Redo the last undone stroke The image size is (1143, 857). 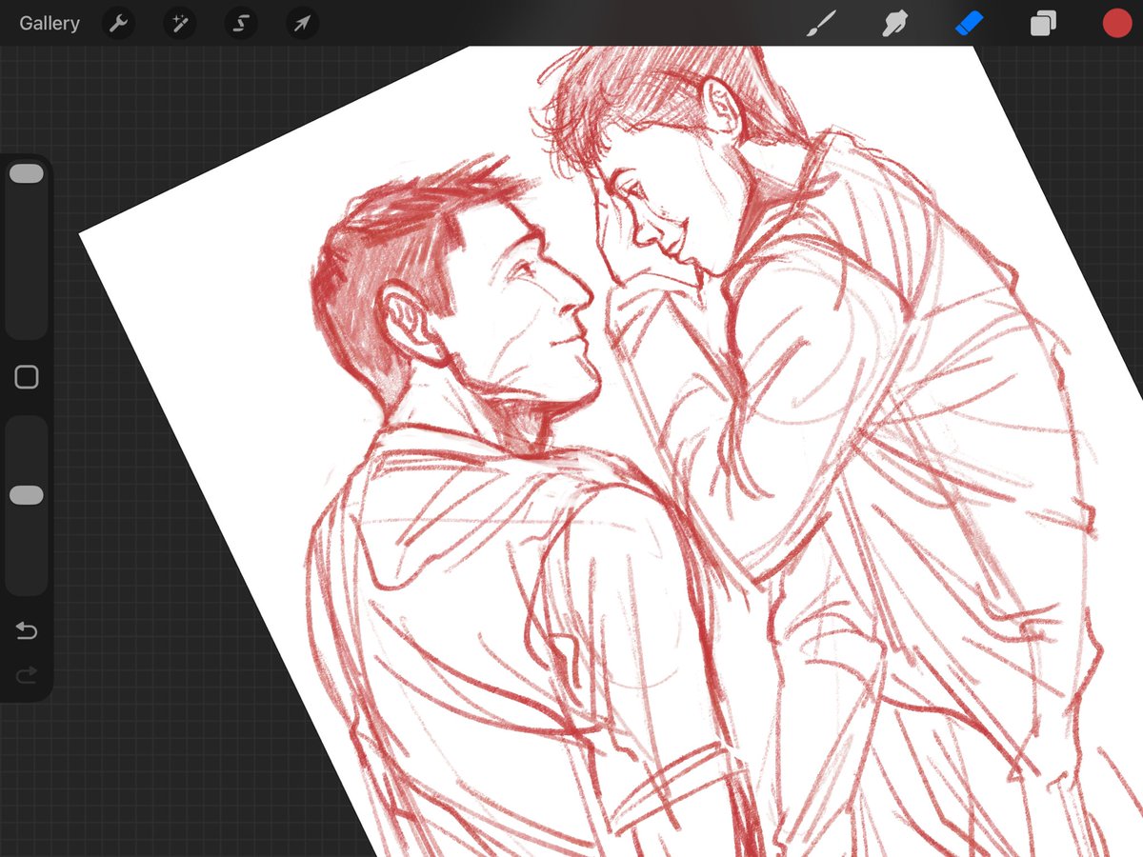(x=27, y=674)
